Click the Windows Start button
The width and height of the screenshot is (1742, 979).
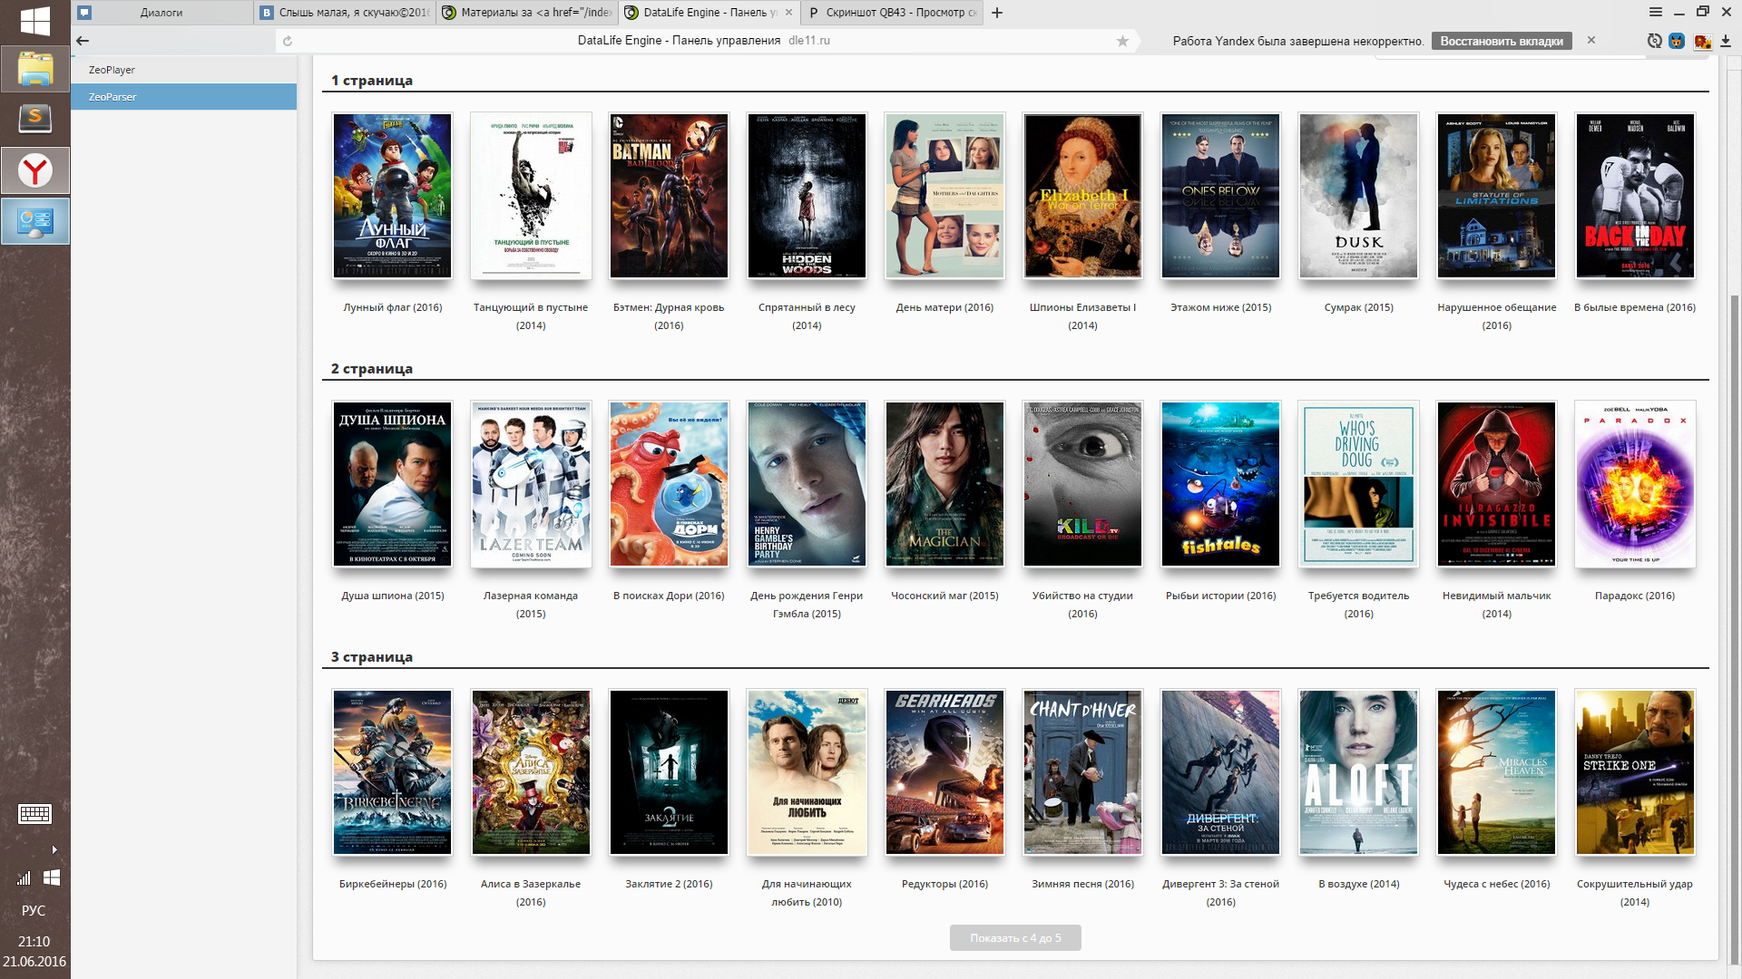[34, 21]
